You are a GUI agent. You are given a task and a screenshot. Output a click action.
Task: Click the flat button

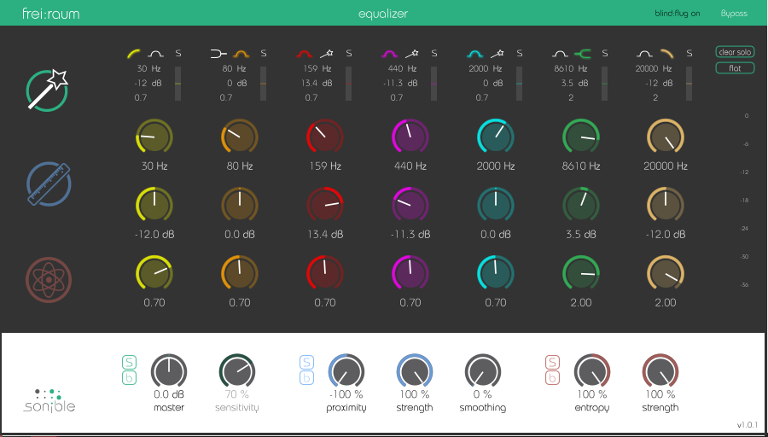tap(736, 68)
